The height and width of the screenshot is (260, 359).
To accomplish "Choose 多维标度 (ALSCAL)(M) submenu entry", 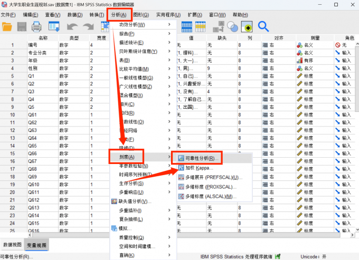I will click(x=207, y=196).
